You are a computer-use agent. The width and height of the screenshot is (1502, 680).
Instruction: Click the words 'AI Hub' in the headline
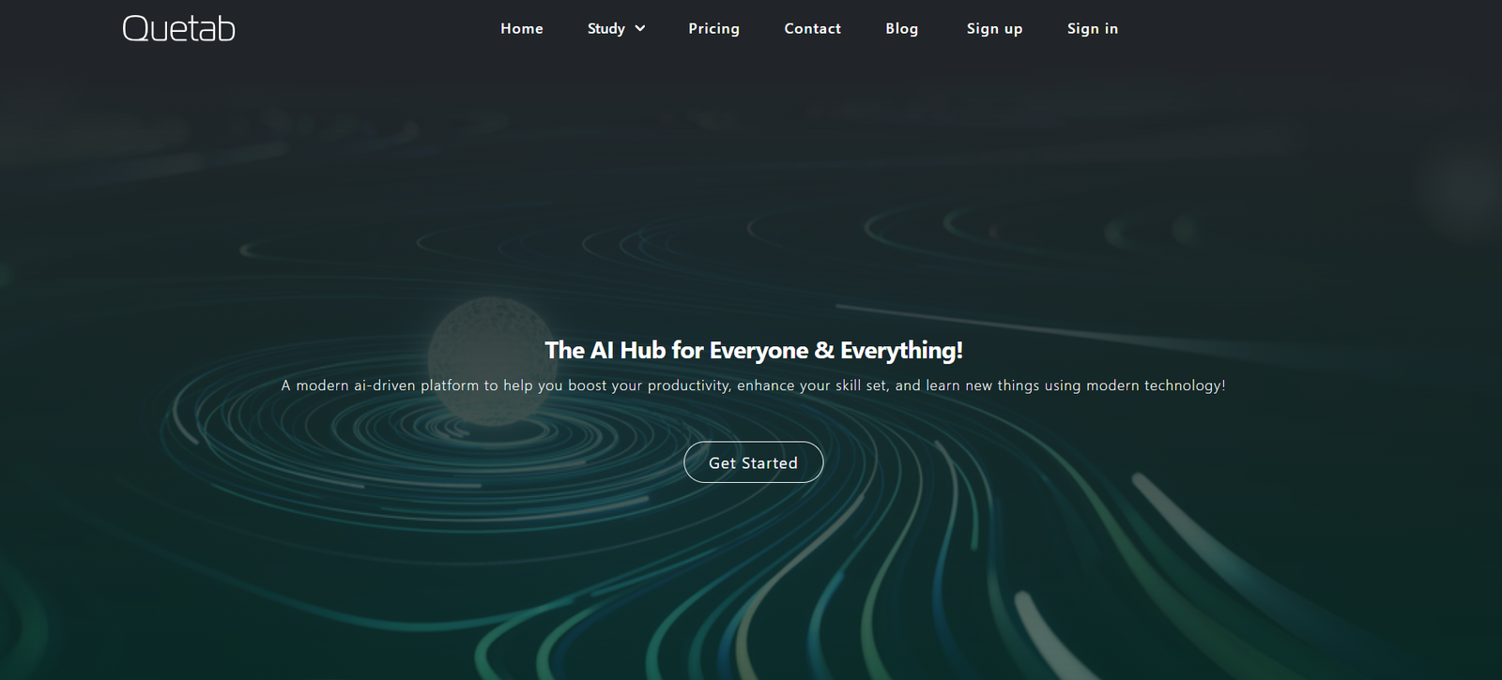click(x=627, y=351)
